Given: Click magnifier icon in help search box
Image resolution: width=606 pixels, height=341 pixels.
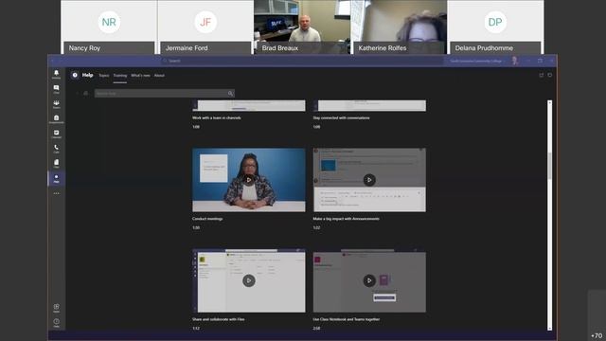Looking at the screenshot, I should (x=230, y=94).
